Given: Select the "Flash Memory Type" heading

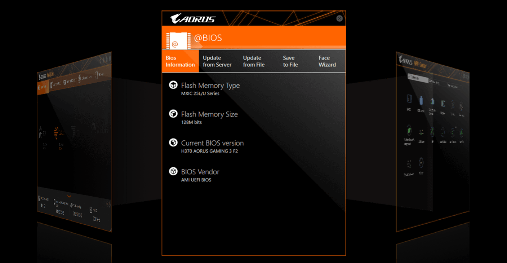Looking at the screenshot, I should 210,86.
